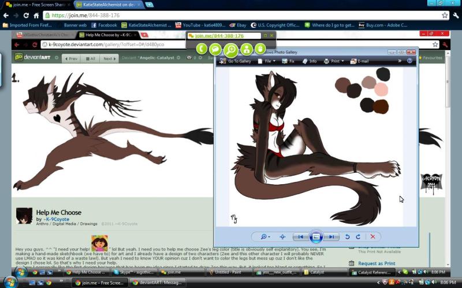Click the join.me phone call icon
462x288 pixels.
point(202,49)
